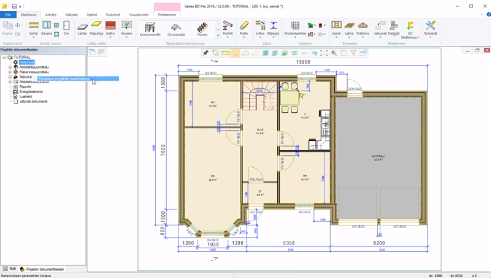Expand the Arkkitehtisuunnittelu tree node
Viewport: 492px width, 280px height.
click(10, 67)
